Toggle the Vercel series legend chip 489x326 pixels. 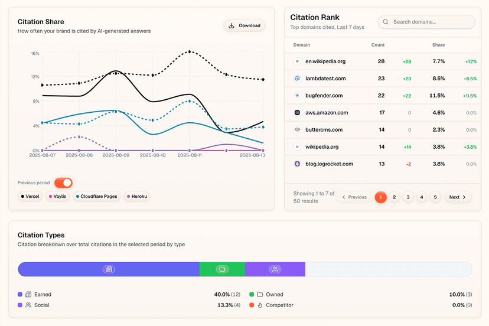click(x=31, y=196)
